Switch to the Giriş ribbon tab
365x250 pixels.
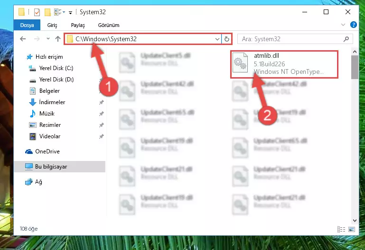tap(52, 25)
